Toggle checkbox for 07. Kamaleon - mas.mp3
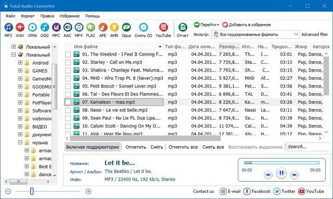This screenshot has height=199, width=333. 68,103
